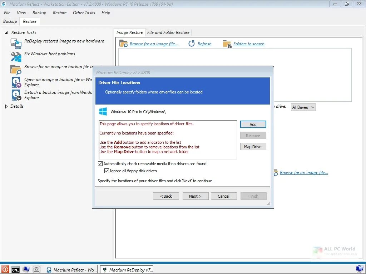Image resolution: width=366 pixels, height=274 pixels.
Task: Click the folder icon beside Browse for an image file
Action: (123, 44)
